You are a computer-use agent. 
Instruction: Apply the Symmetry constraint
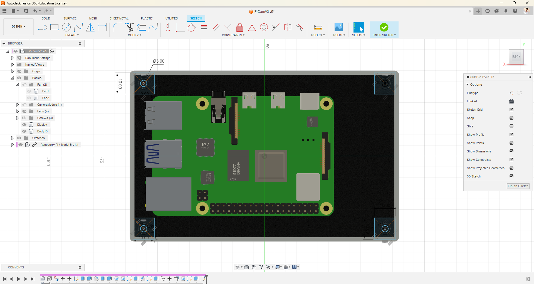click(x=288, y=27)
